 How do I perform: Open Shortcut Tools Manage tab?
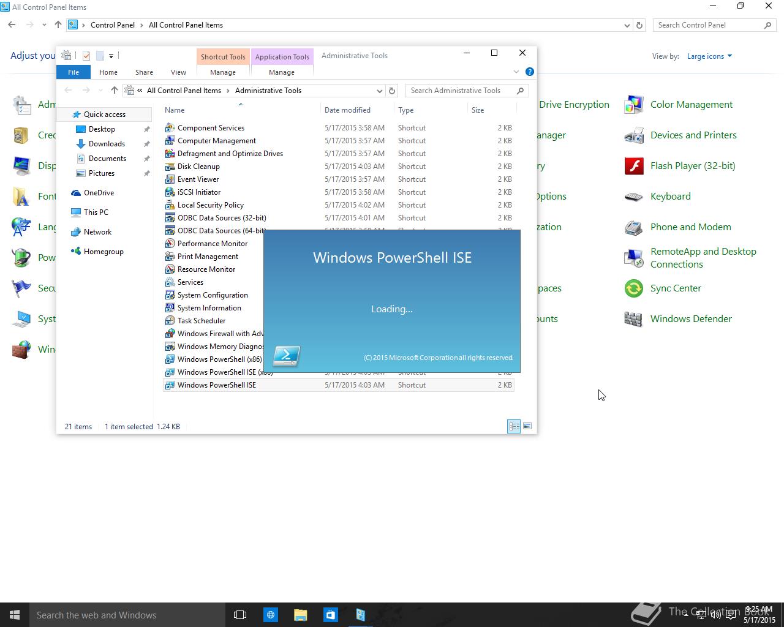click(223, 72)
